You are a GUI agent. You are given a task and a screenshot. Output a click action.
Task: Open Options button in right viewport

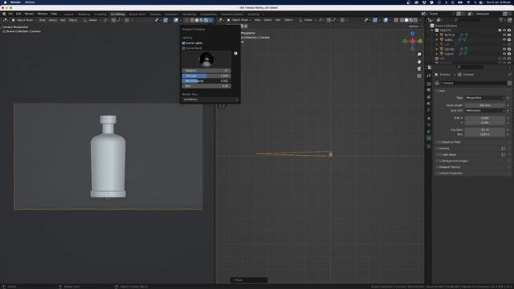tap(415, 26)
